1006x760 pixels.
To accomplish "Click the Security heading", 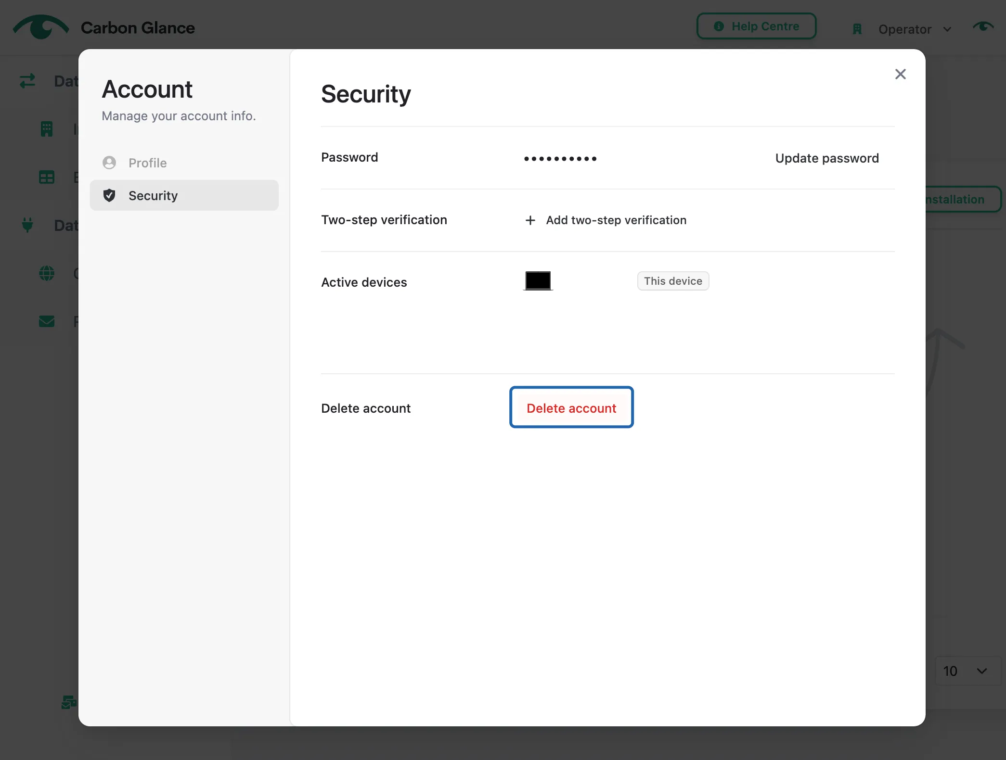I will click(366, 94).
